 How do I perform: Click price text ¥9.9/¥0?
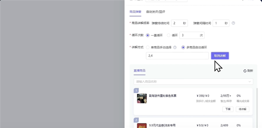(203, 125)
